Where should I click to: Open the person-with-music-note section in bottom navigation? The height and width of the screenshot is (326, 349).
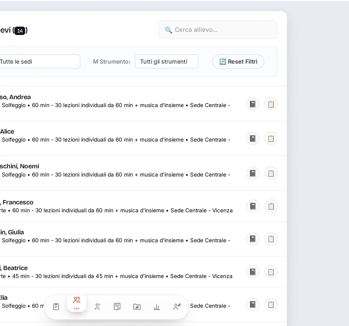(177, 306)
